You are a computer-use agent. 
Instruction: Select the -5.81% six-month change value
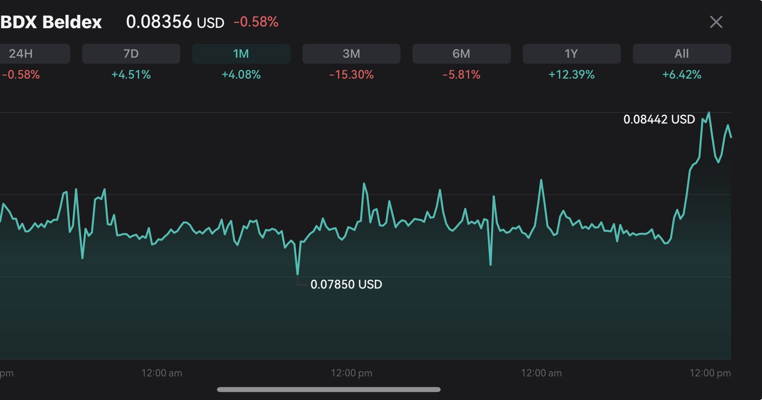tap(461, 75)
